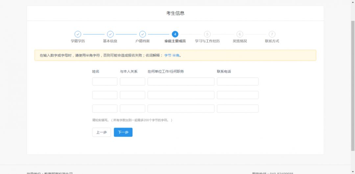Viewport: 355px width, 174px height.
Task: Open the 户籍档案 step label
Action: 142,41
